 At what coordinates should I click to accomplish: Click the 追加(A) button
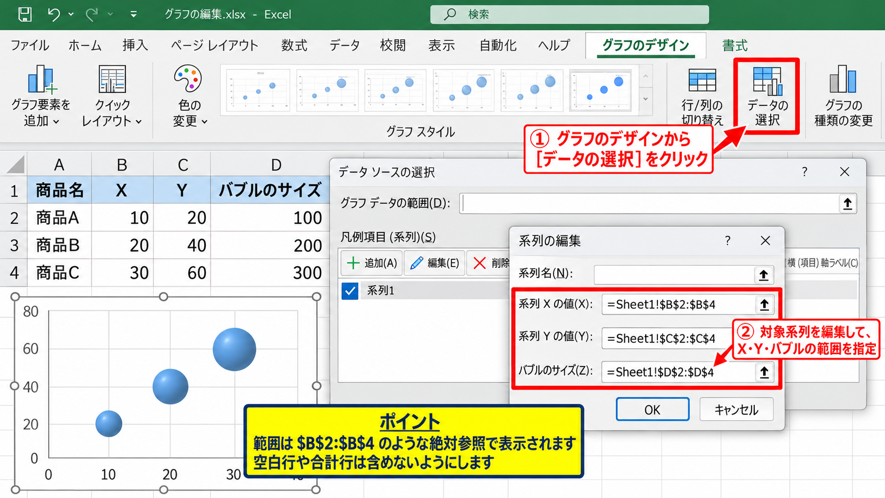click(372, 263)
